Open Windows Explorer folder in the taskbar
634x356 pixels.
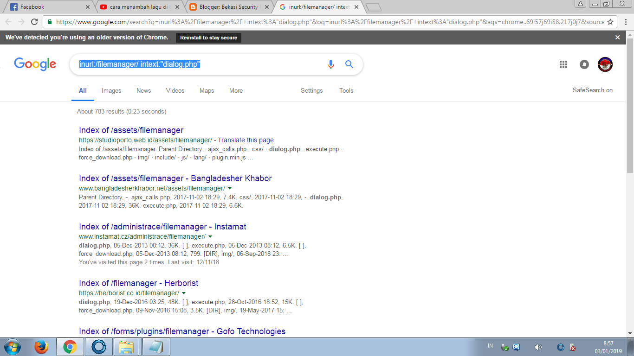[x=126, y=347]
